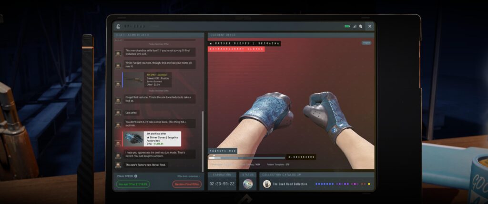Screen dimensions: 488x204
Task: Click dealer avatar beside 'Forget that last one'
Action: 118,101
